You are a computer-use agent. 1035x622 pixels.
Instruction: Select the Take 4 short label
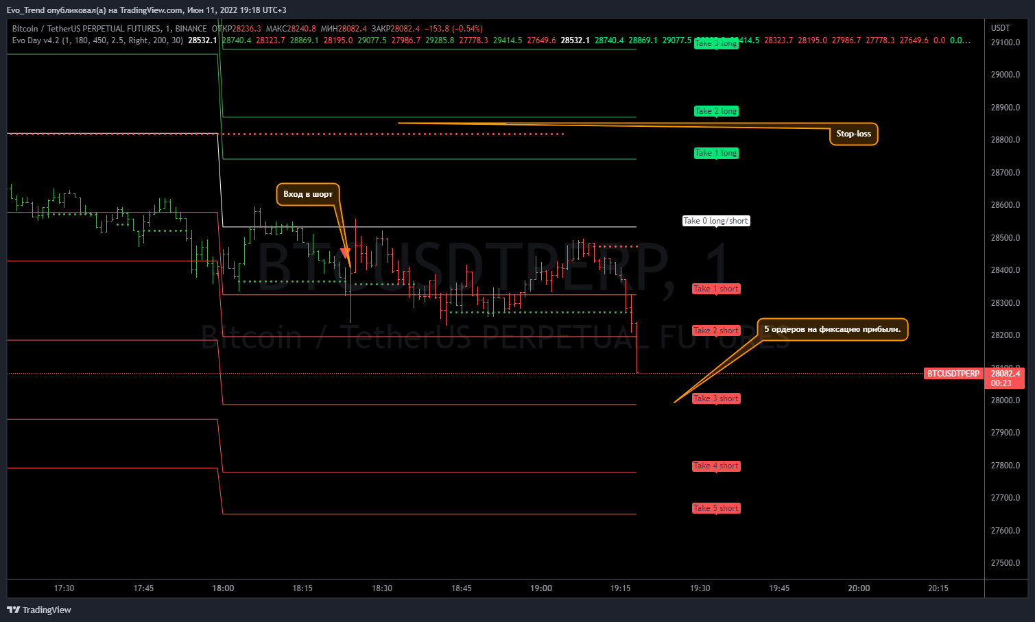pos(716,466)
